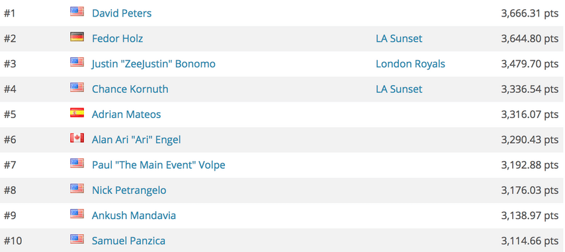The height and width of the screenshot is (252, 565).
Task: Open LA Sunset team in Fedor Holz row
Action: 399,38
